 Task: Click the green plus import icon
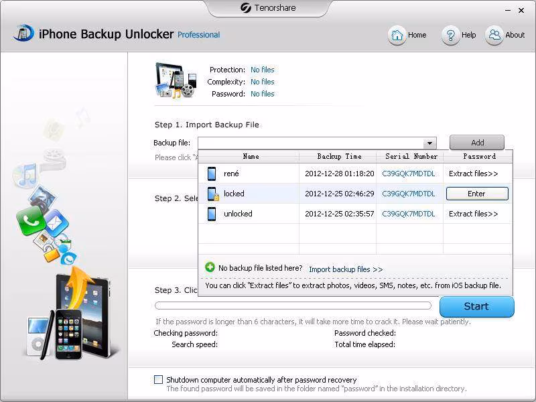tap(210, 267)
